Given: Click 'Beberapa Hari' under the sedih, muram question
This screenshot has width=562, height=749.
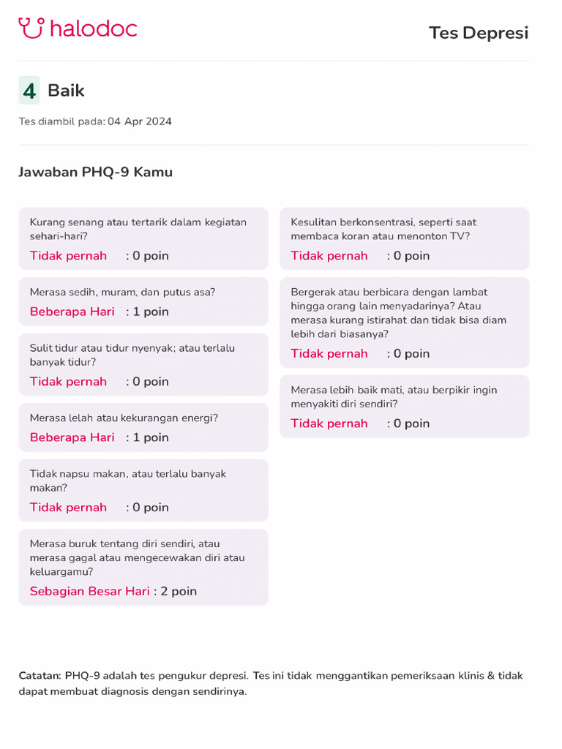Looking at the screenshot, I should point(72,312).
